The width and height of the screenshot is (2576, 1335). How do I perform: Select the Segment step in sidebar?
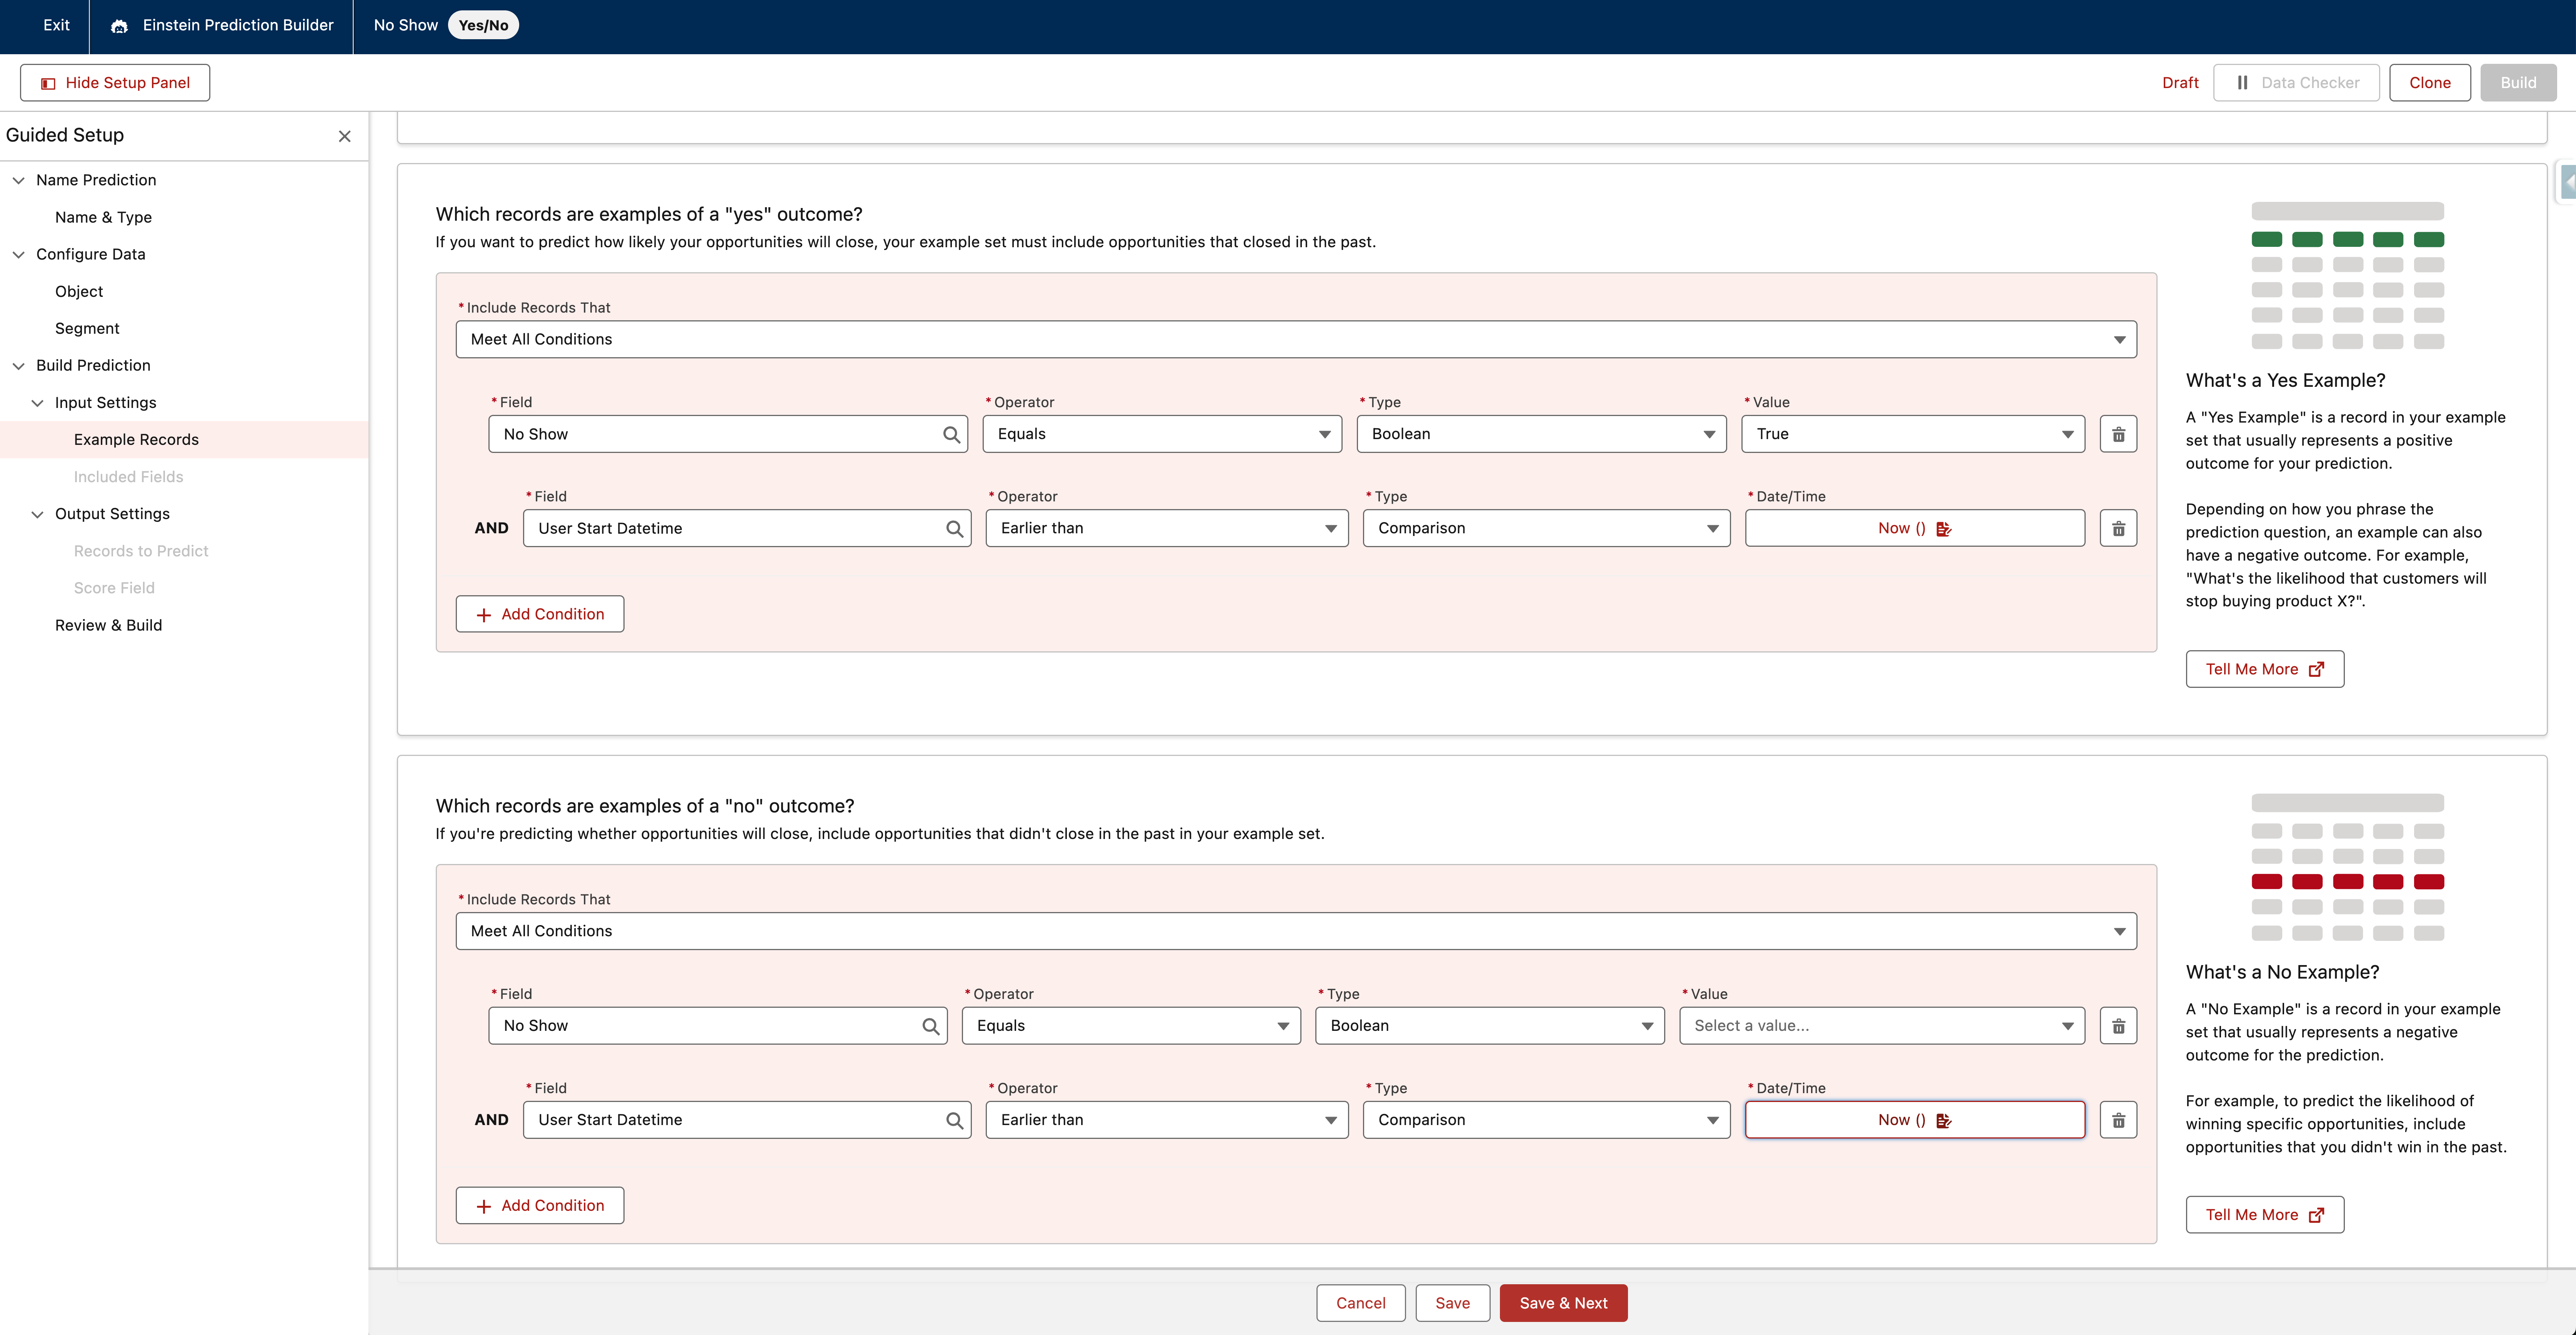point(87,328)
